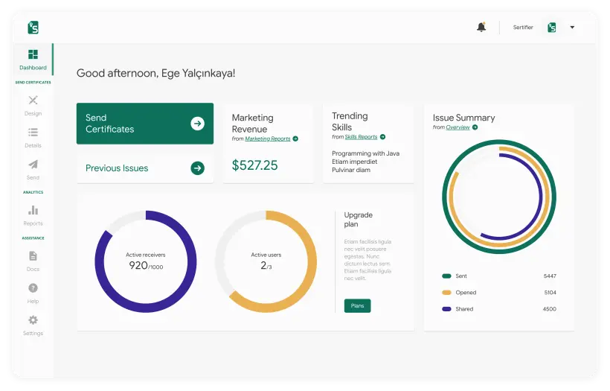
Task: Open the Design tools icon
Action: [33, 101]
